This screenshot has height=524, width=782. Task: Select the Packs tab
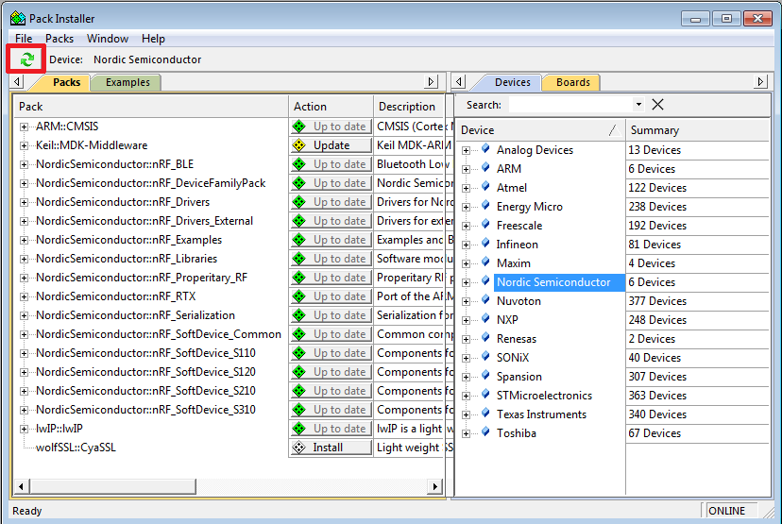click(x=66, y=82)
